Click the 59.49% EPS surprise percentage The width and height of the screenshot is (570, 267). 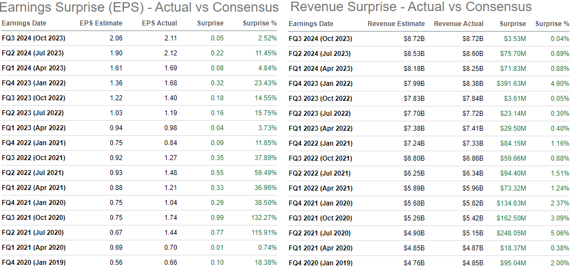pyautogui.click(x=265, y=173)
